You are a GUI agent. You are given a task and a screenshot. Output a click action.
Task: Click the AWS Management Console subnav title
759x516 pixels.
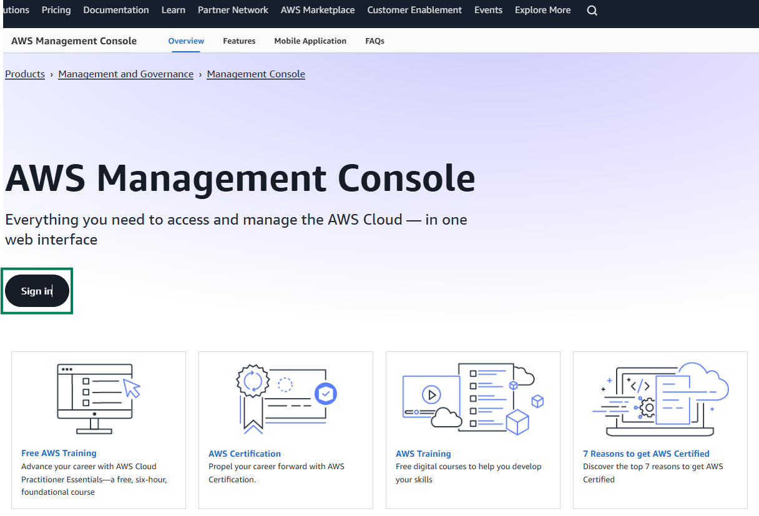(74, 41)
